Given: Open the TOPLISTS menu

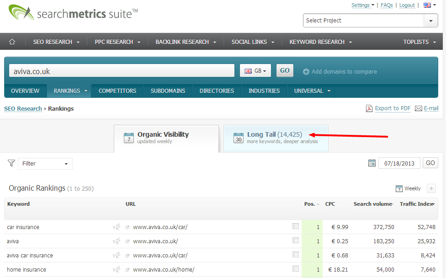Looking at the screenshot, I should point(419,42).
